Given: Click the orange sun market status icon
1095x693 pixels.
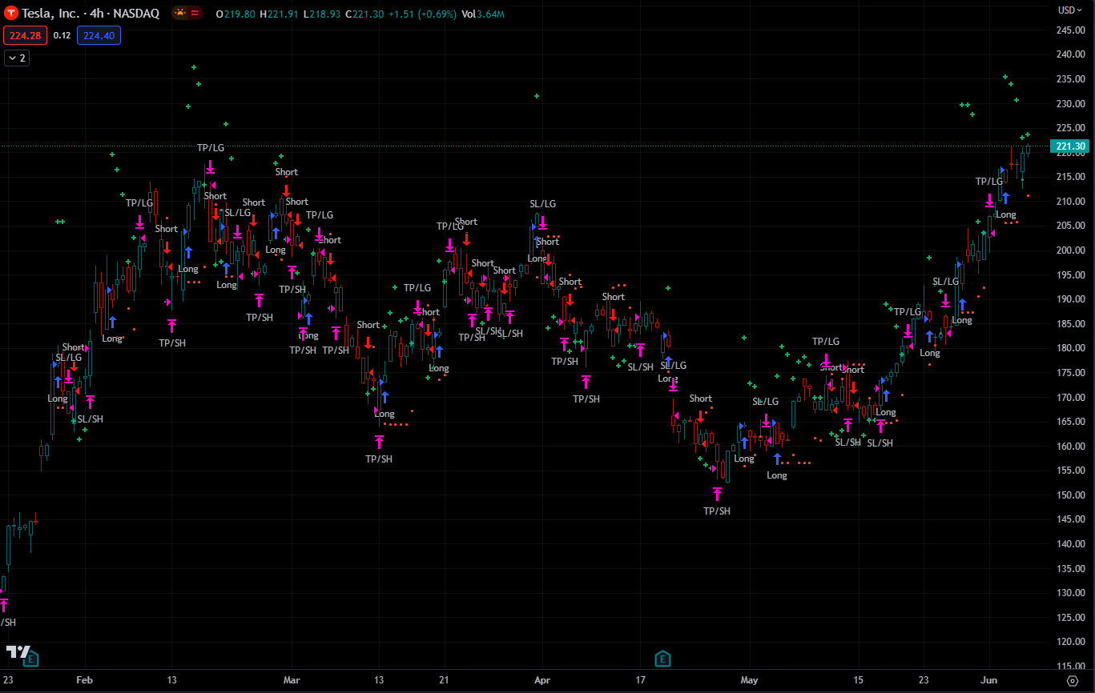Looking at the screenshot, I should (x=180, y=14).
